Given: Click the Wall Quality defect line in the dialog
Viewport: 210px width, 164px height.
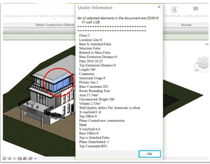Looking at the screenshot, I should coord(109,108).
